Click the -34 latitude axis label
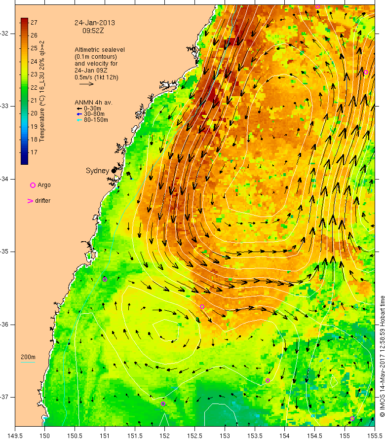385x439 pixels. point(5,179)
